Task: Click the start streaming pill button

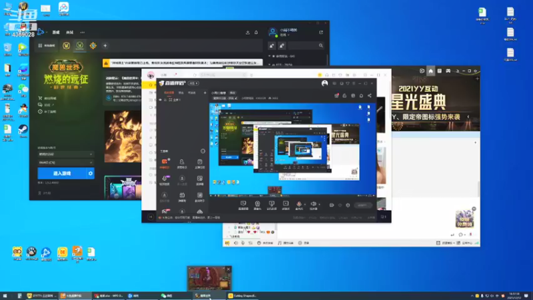Action: point(362,205)
